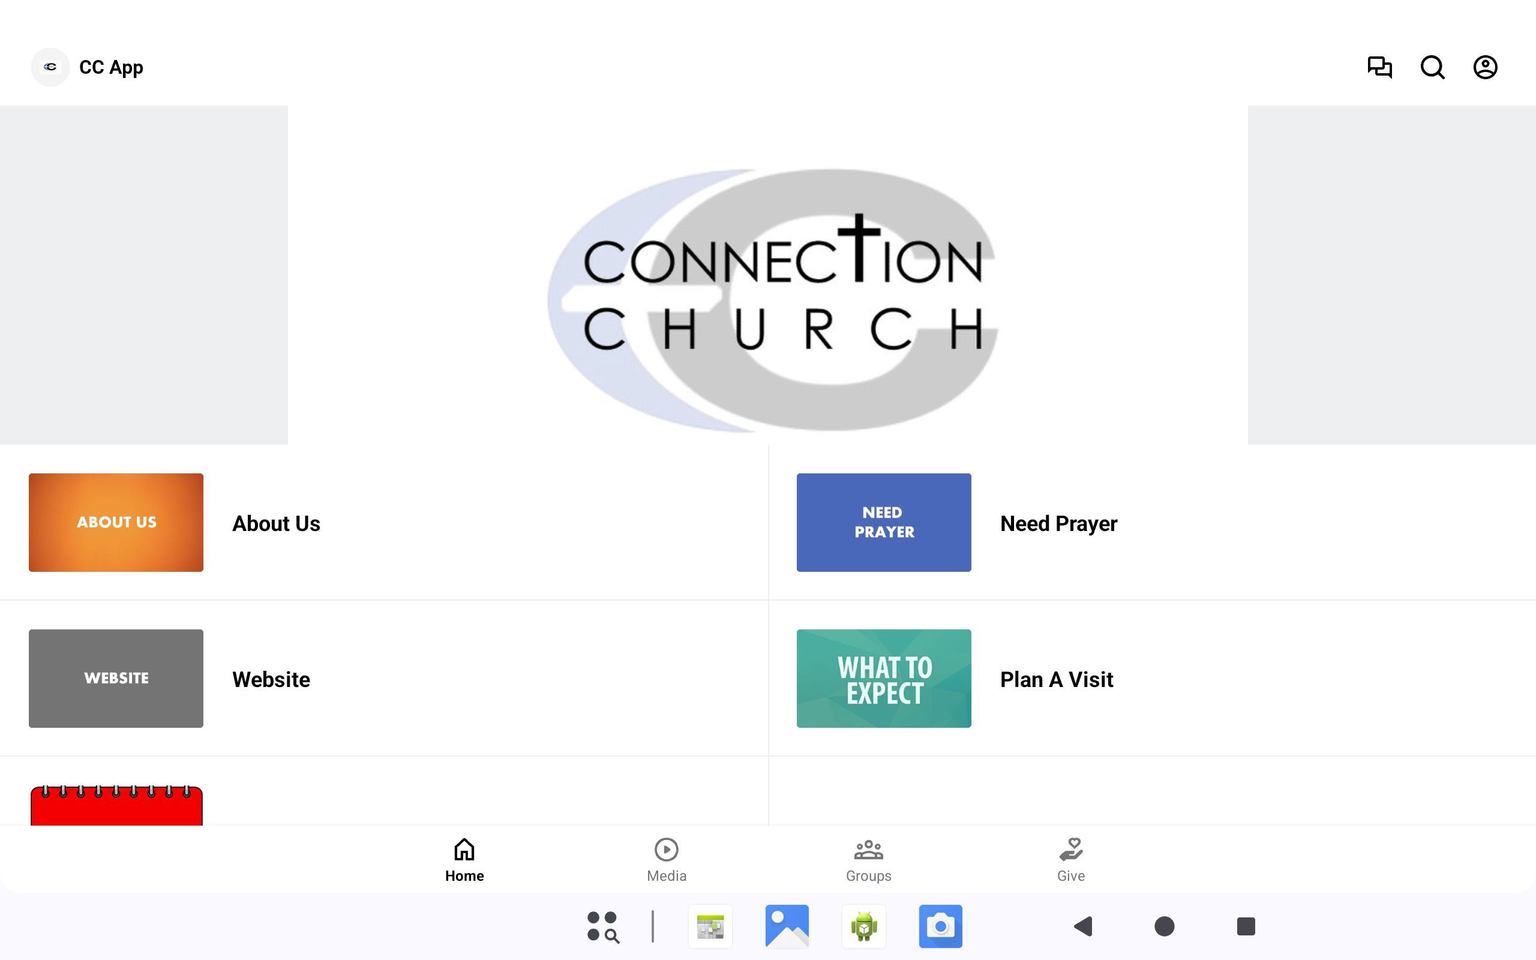Open the app drawer search icon
Image resolution: width=1536 pixels, height=960 pixels.
coord(602,926)
